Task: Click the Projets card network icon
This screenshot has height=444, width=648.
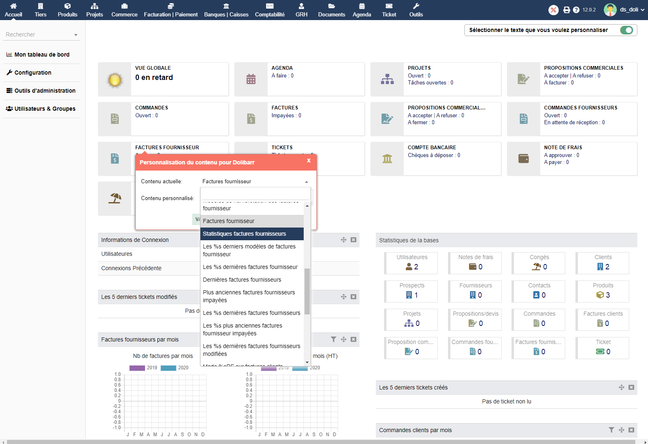Action: [x=387, y=79]
